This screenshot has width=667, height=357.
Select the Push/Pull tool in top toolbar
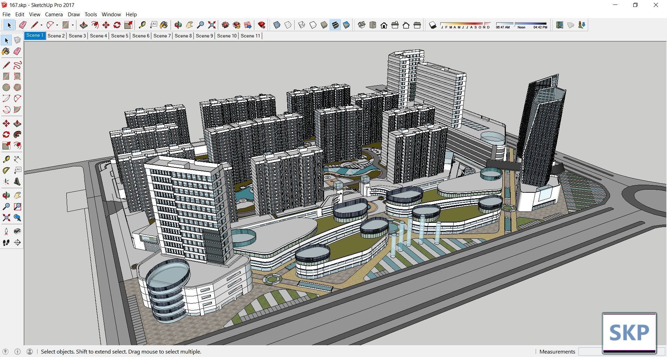pos(84,25)
